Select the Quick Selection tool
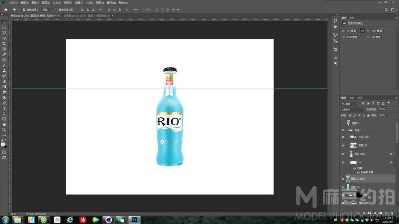Image resolution: width=399 pixels, height=224 pixels. click(4, 39)
